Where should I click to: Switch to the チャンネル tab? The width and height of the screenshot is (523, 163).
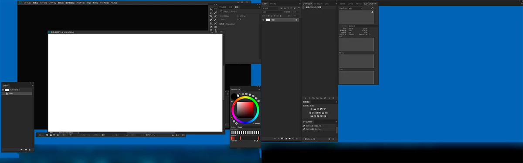(x=273, y=4)
